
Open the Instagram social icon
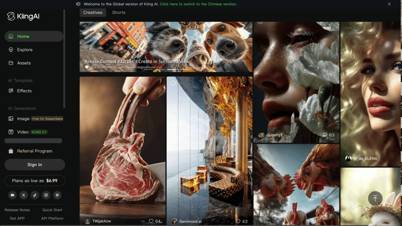tap(46, 195)
